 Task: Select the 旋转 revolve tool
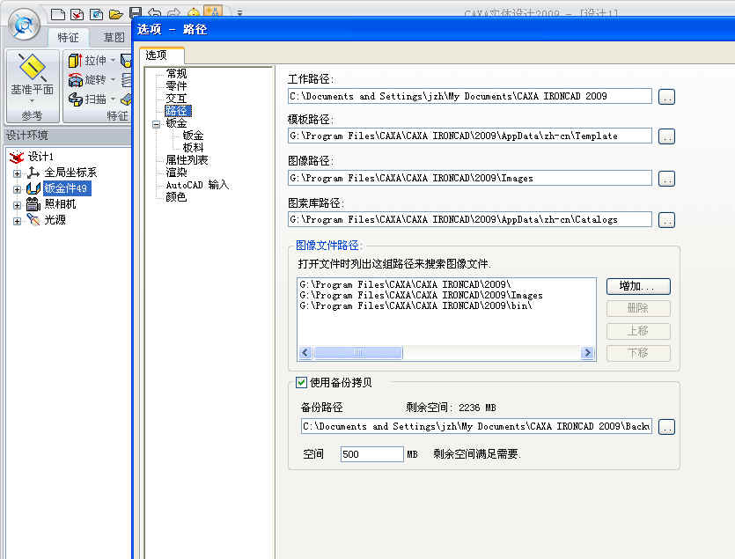(x=87, y=80)
